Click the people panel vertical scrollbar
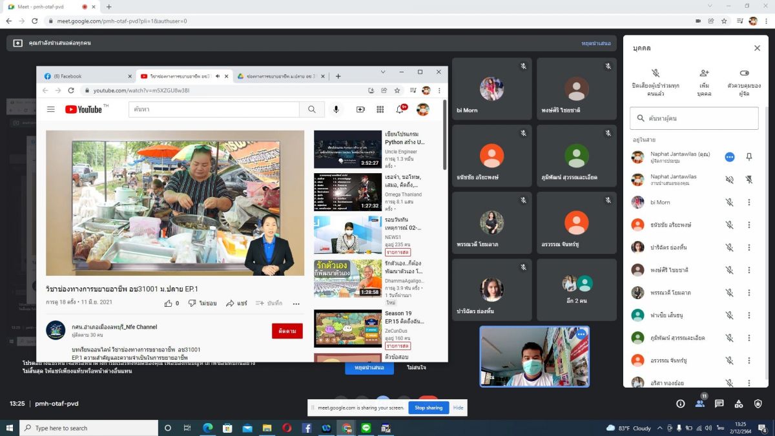This screenshot has height=436, width=775. 766,194
